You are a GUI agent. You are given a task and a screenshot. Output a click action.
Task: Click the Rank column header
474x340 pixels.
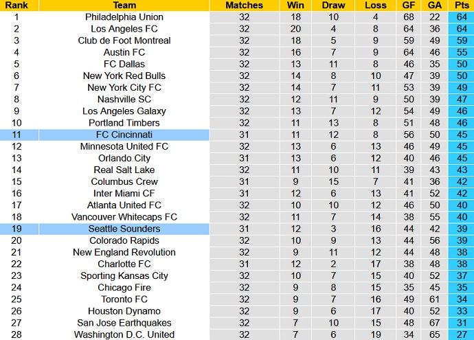16,5
